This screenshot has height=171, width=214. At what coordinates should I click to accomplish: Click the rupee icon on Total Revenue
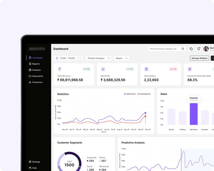[59, 69]
